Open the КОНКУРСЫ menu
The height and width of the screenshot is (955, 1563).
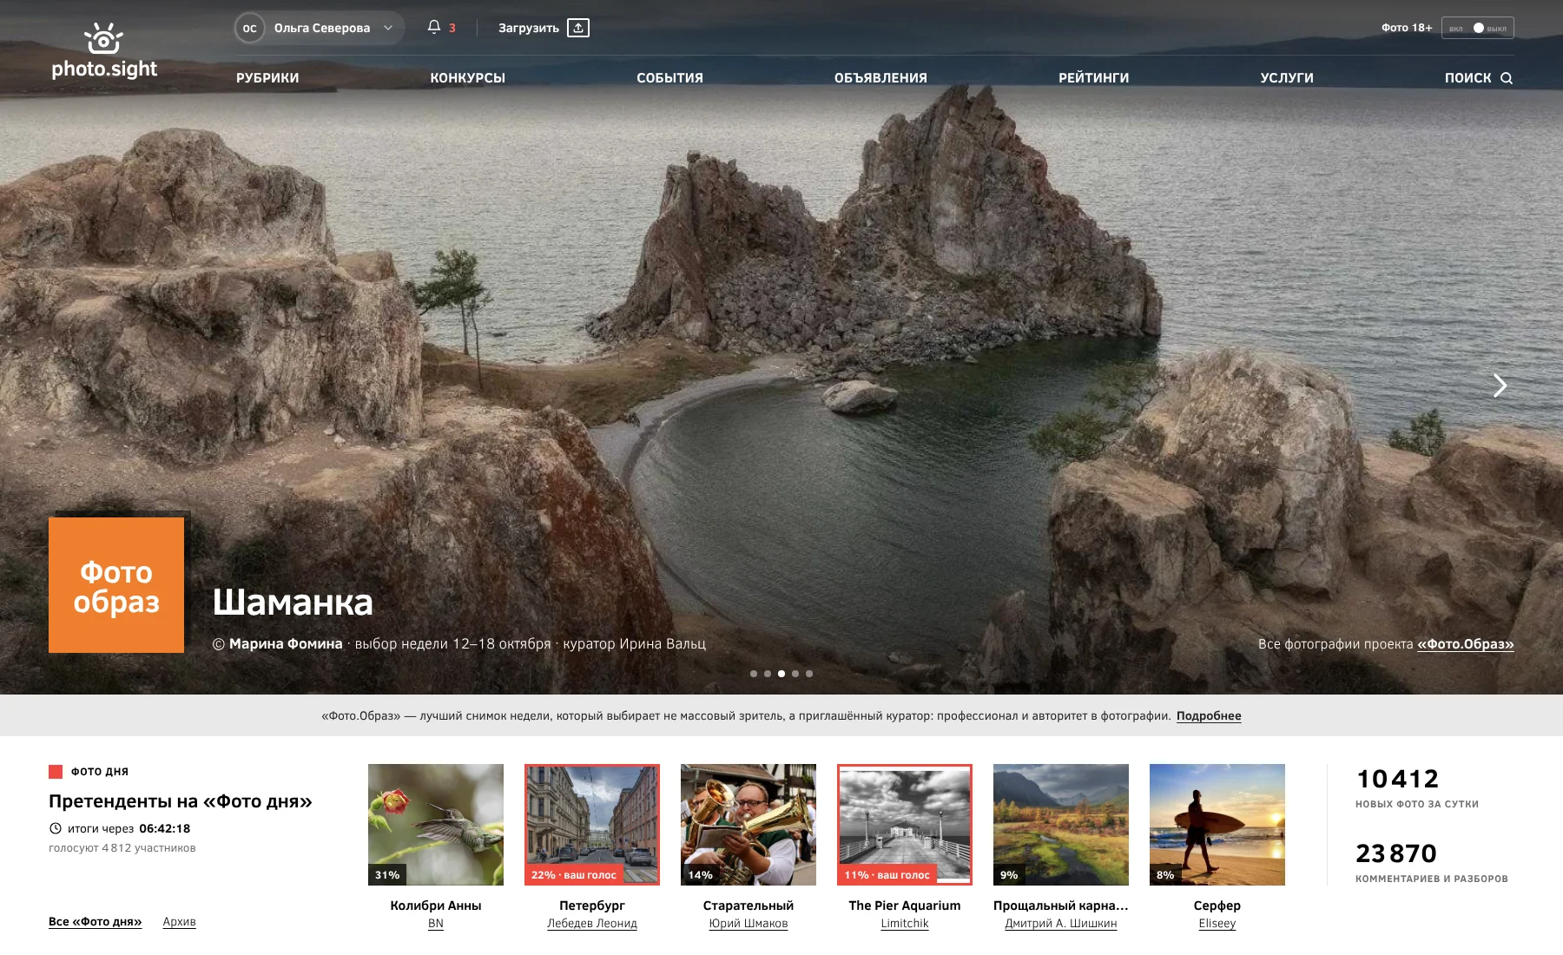tap(468, 78)
